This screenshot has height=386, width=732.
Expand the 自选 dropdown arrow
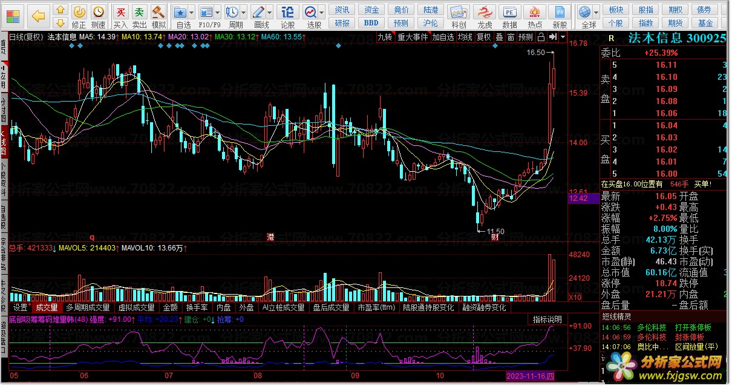192,12
